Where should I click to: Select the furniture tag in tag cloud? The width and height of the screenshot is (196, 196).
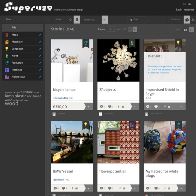click(27, 92)
